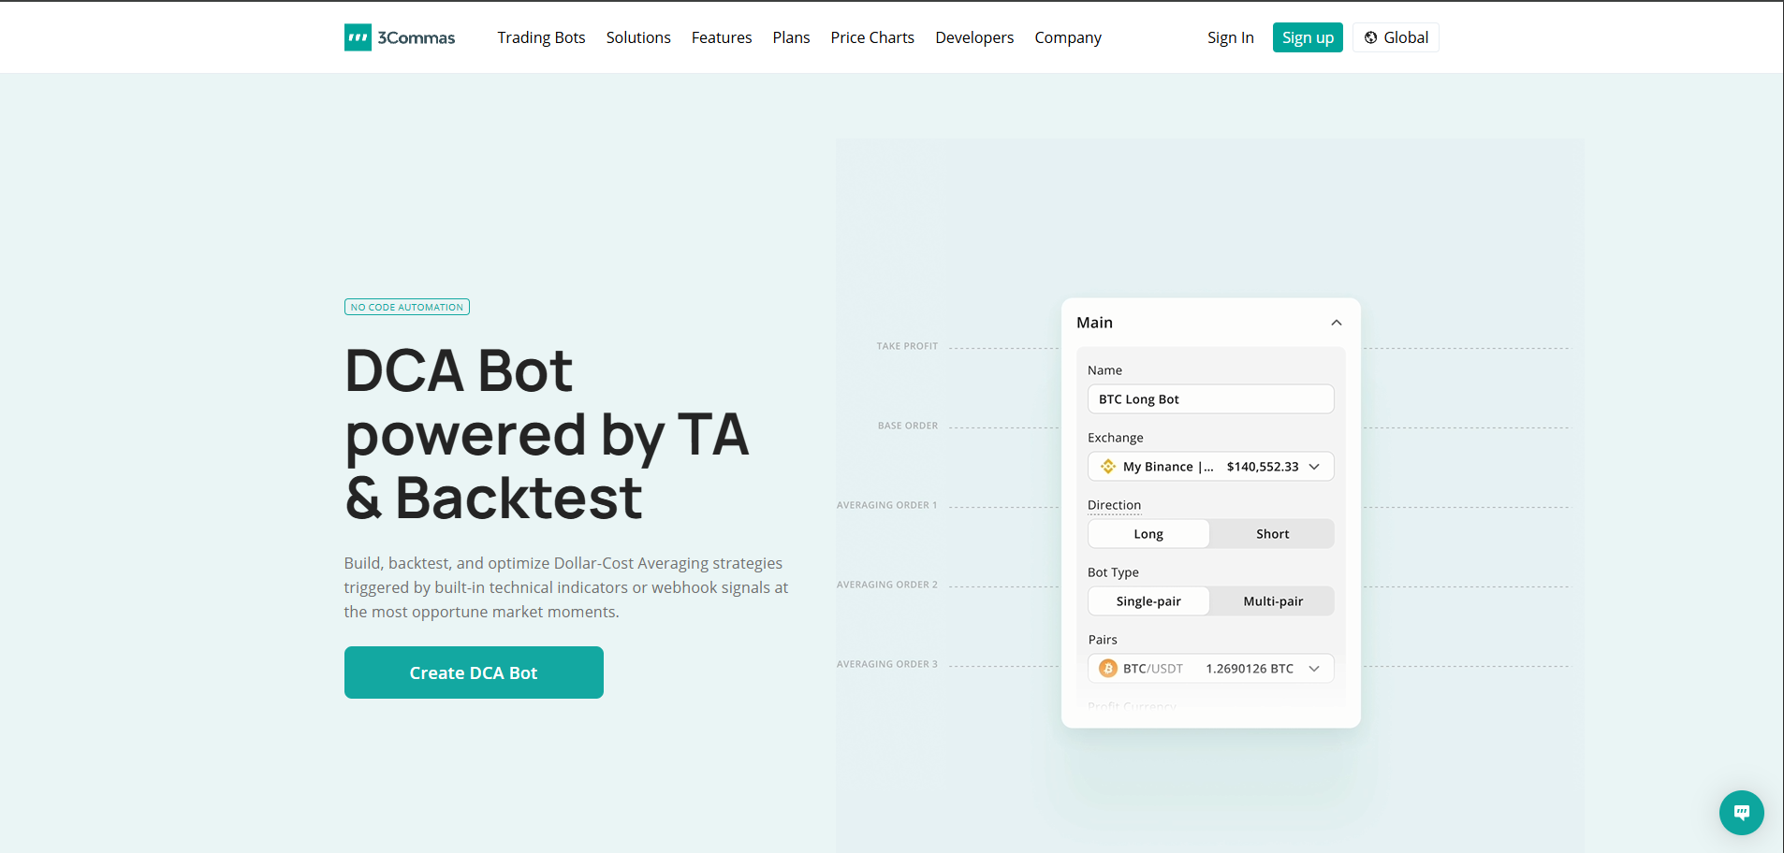The height and width of the screenshot is (853, 1784).
Task: Click the Create DCA Bot button
Action: tap(474, 672)
